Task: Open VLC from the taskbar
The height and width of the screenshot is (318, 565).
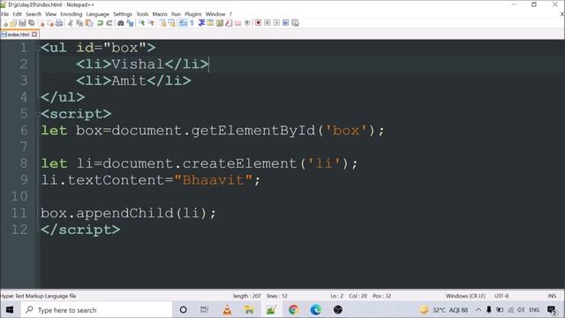Action: pyautogui.click(x=227, y=310)
